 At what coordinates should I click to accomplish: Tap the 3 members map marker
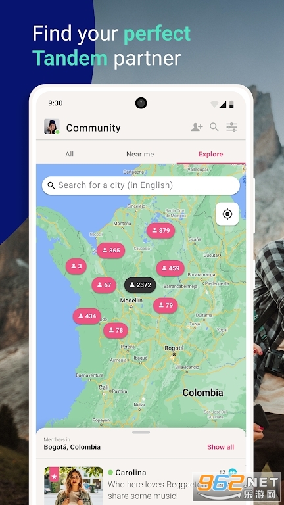coord(76,266)
